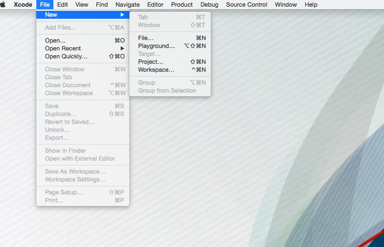Image resolution: width=384 pixels, height=247 pixels.
Task: Select Workspace… in the New submenu
Action: [170, 70]
